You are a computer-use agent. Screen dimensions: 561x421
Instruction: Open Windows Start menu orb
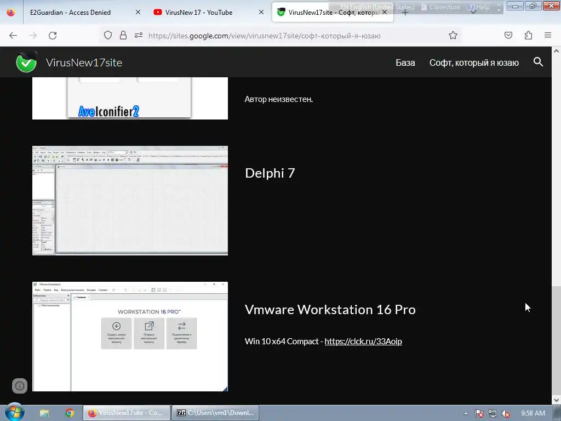[15, 412]
